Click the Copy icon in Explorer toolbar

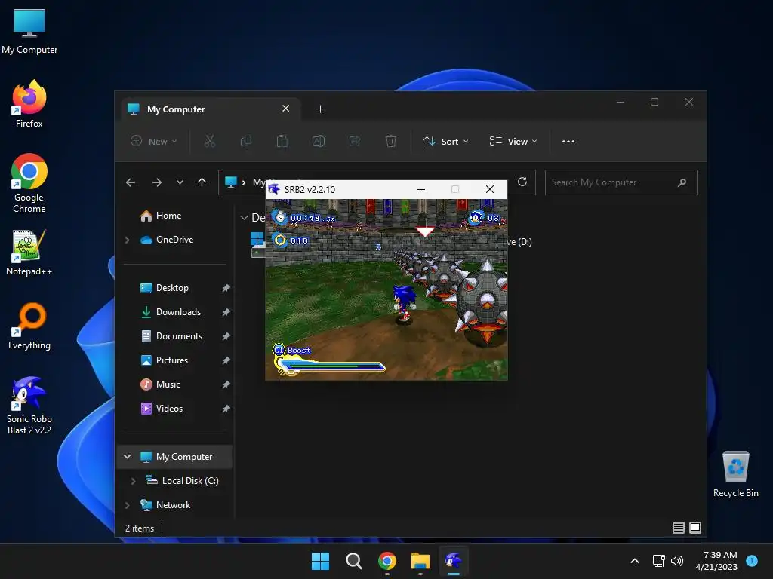[245, 141]
